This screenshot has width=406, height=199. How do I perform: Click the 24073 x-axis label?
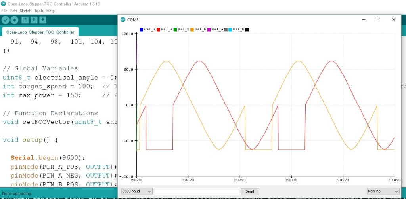coord(395,180)
